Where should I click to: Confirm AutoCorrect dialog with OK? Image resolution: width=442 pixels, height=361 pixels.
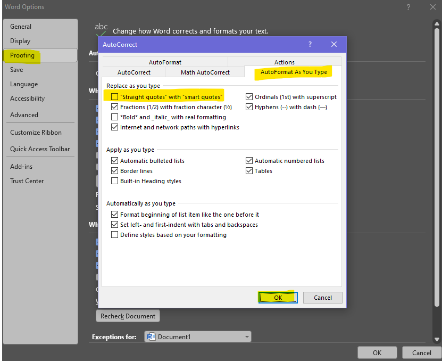click(278, 298)
